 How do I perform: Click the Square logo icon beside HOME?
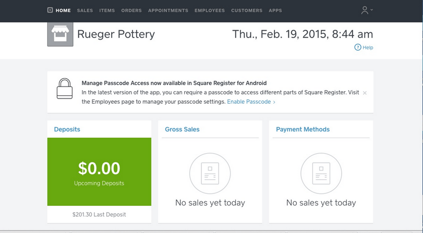pos(50,10)
